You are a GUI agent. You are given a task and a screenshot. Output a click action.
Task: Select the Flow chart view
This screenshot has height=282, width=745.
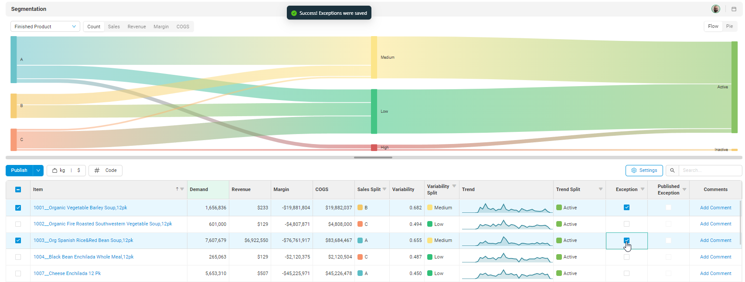point(713,27)
